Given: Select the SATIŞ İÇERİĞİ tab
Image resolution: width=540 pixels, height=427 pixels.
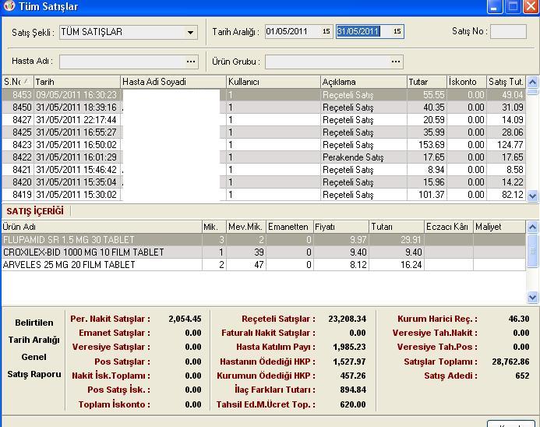Looking at the screenshot, I should tap(35, 211).
